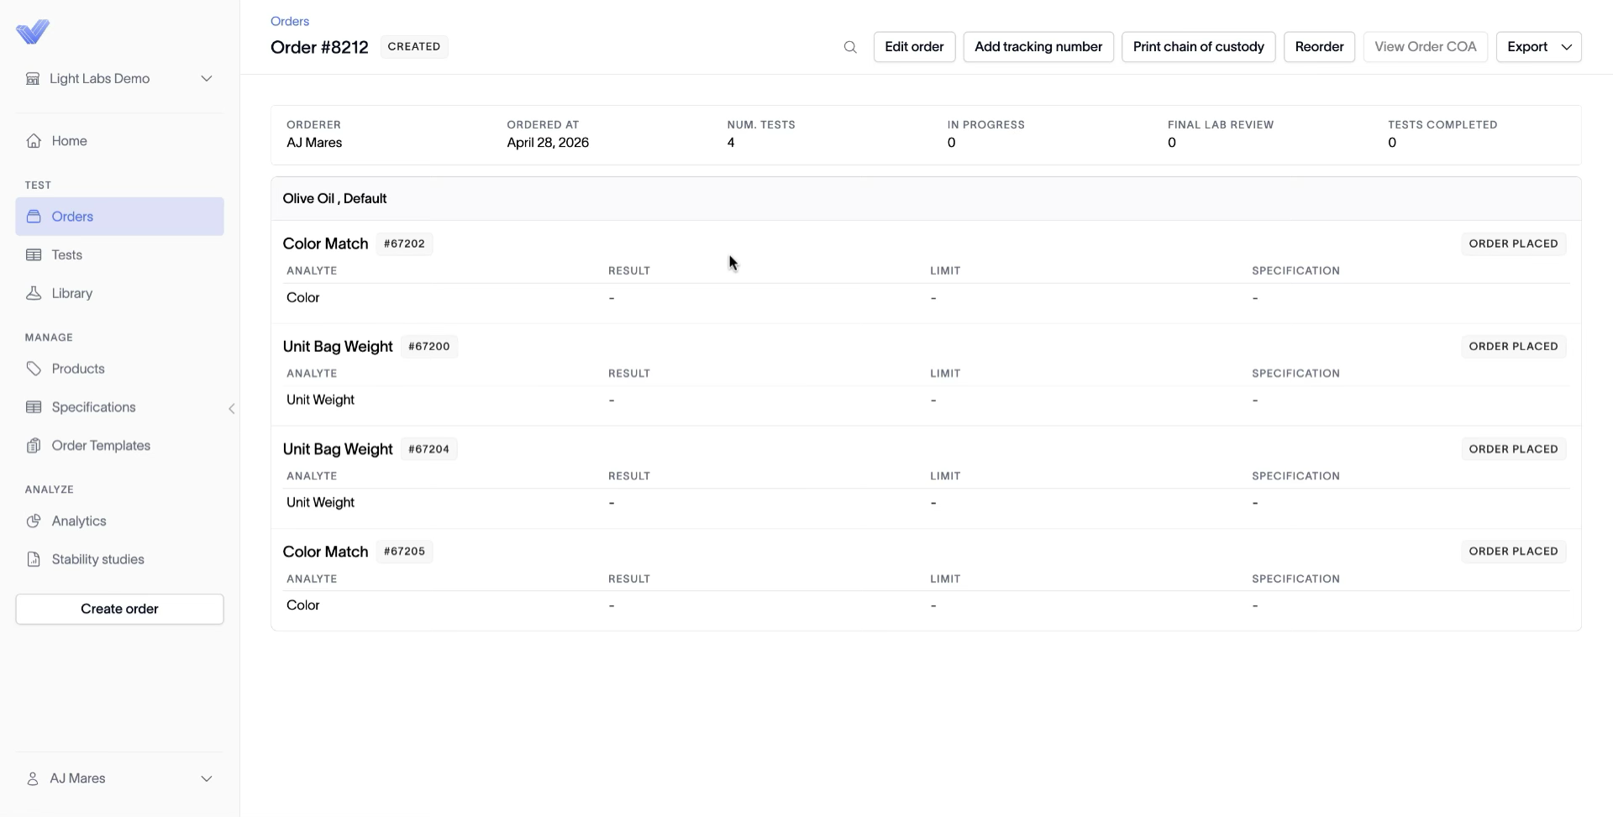Click the Stability studies document icon

point(34,559)
